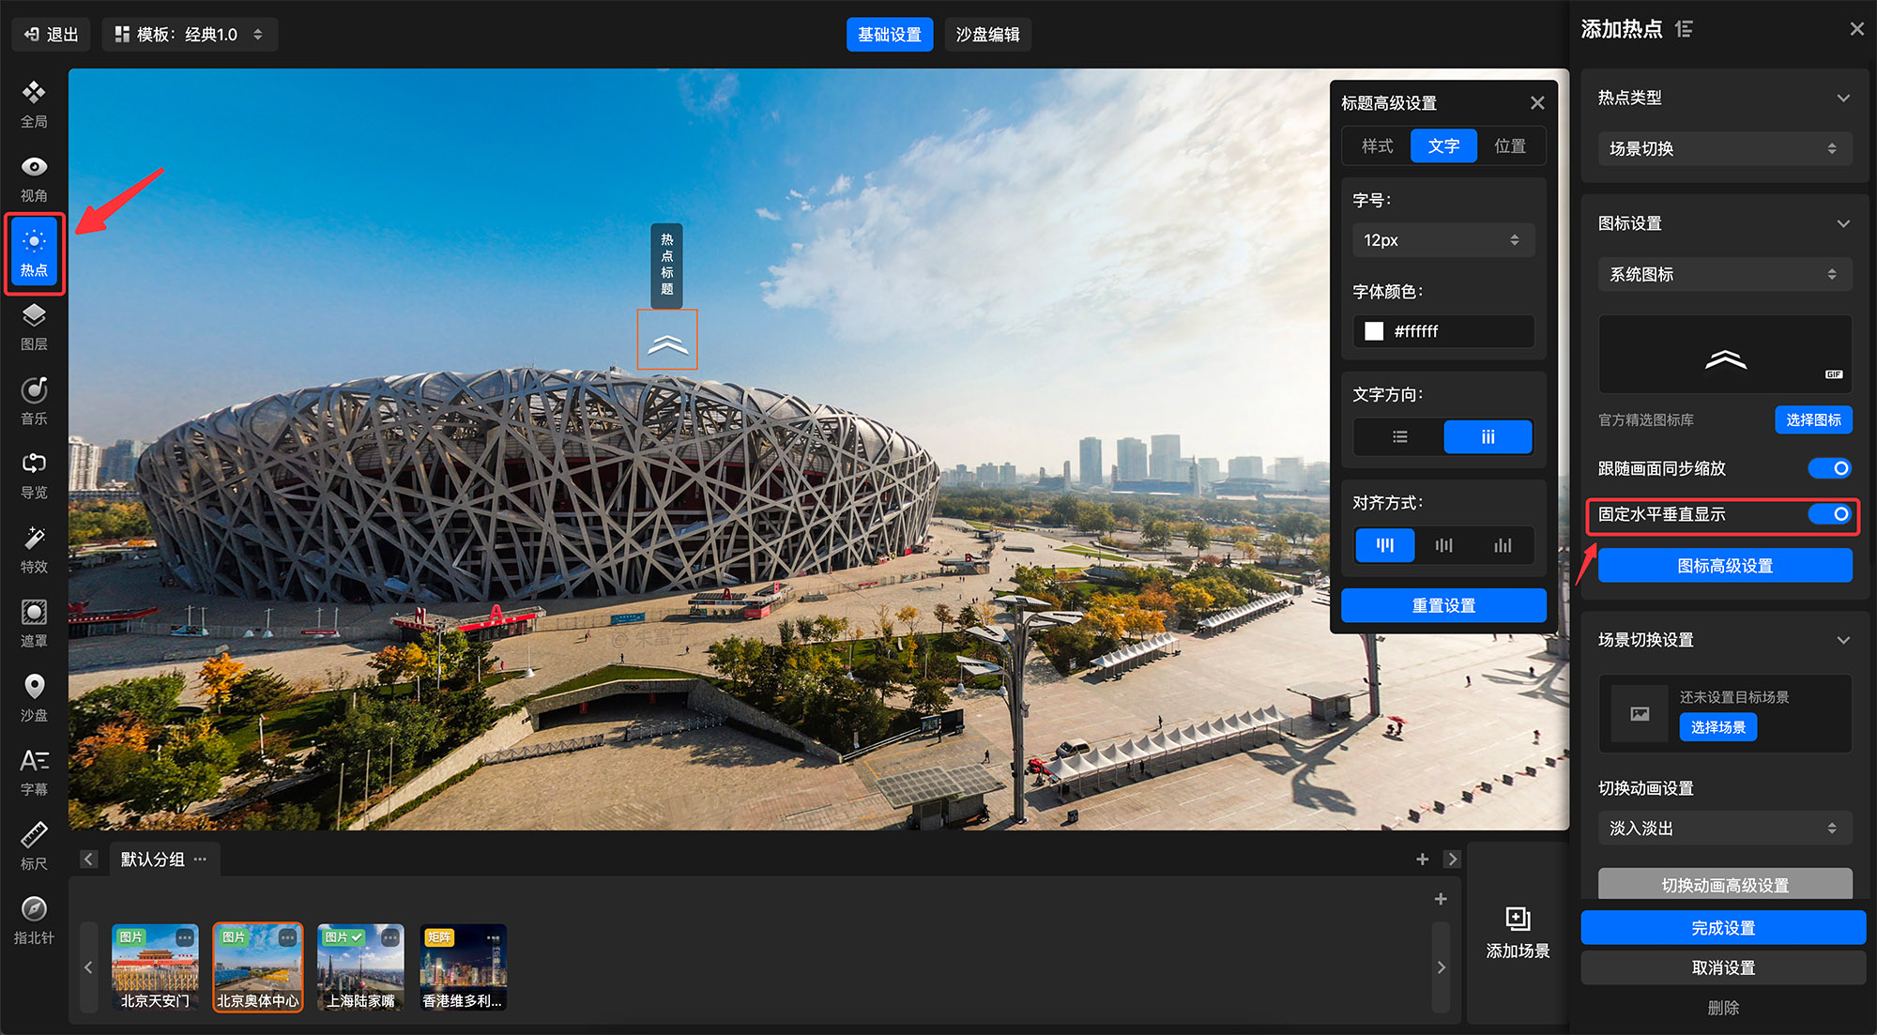The width and height of the screenshot is (1877, 1035).
Task: Select the 沙盘 map pin icon
Action: tap(34, 687)
